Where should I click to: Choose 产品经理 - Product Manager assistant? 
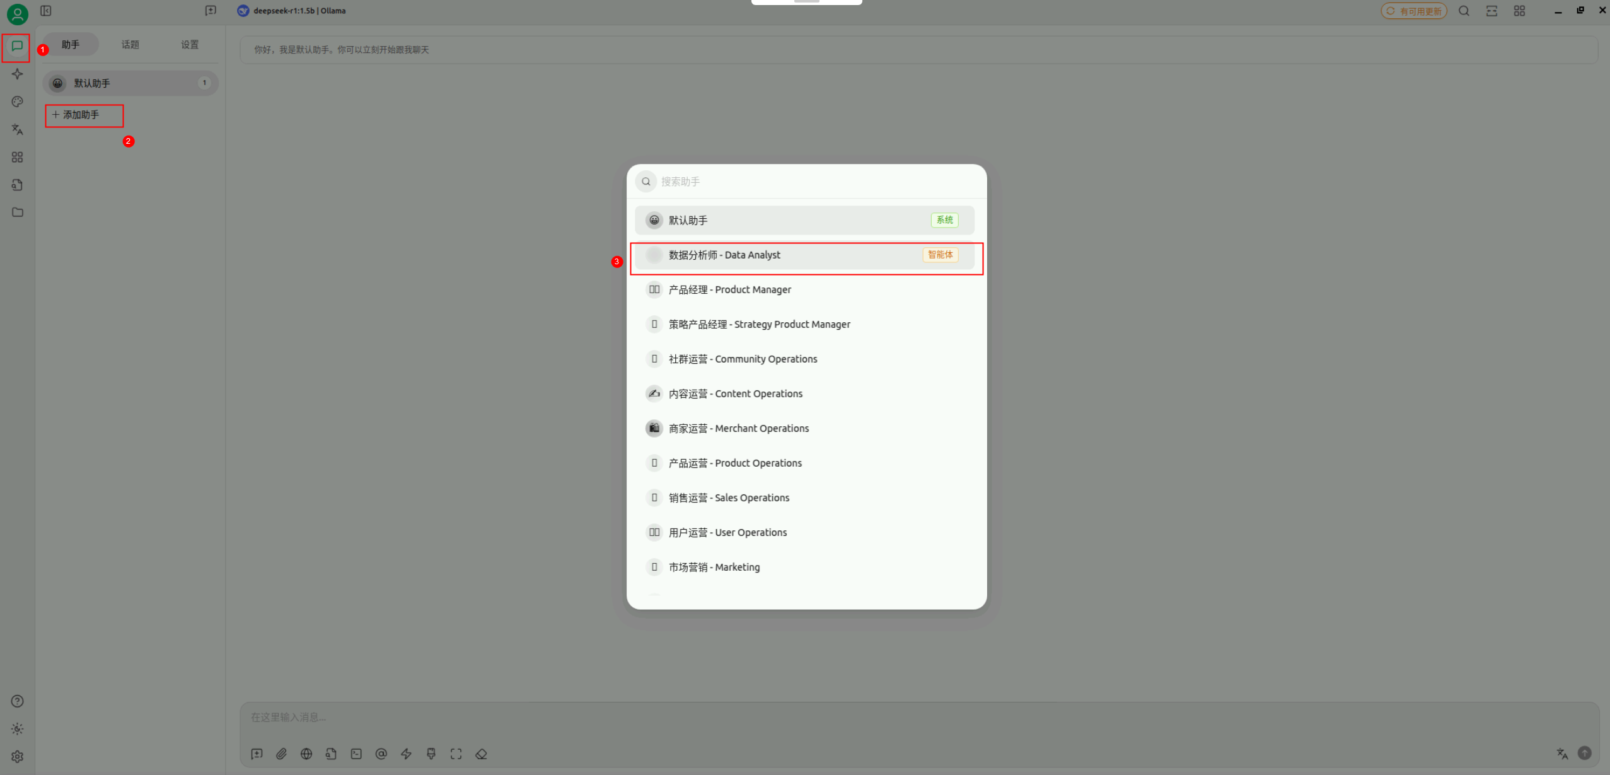[x=729, y=289]
